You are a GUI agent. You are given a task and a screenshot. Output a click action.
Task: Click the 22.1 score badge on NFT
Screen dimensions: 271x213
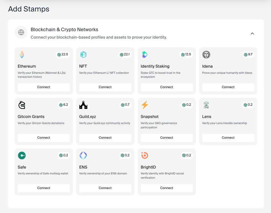click(125, 55)
